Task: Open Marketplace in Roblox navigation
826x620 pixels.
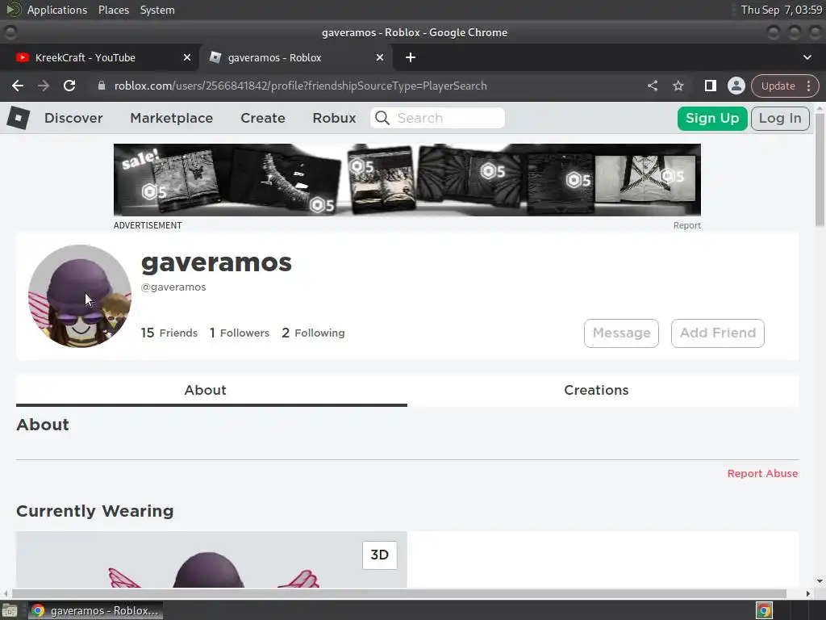Action: click(x=172, y=118)
